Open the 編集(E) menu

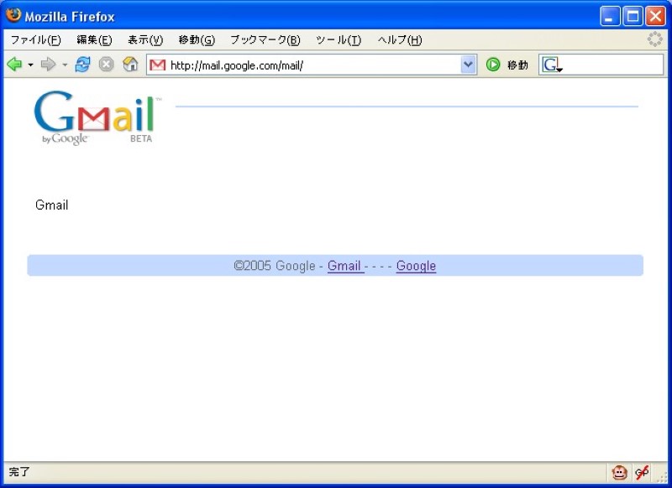point(94,39)
